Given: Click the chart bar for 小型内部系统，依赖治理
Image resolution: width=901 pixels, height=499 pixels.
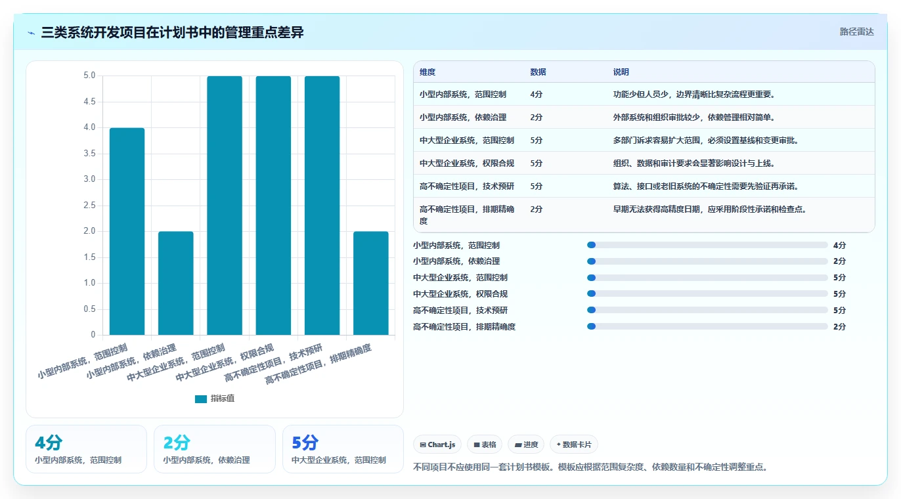Looking at the screenshot, I should pyautogui.click(x=176, y=283).
